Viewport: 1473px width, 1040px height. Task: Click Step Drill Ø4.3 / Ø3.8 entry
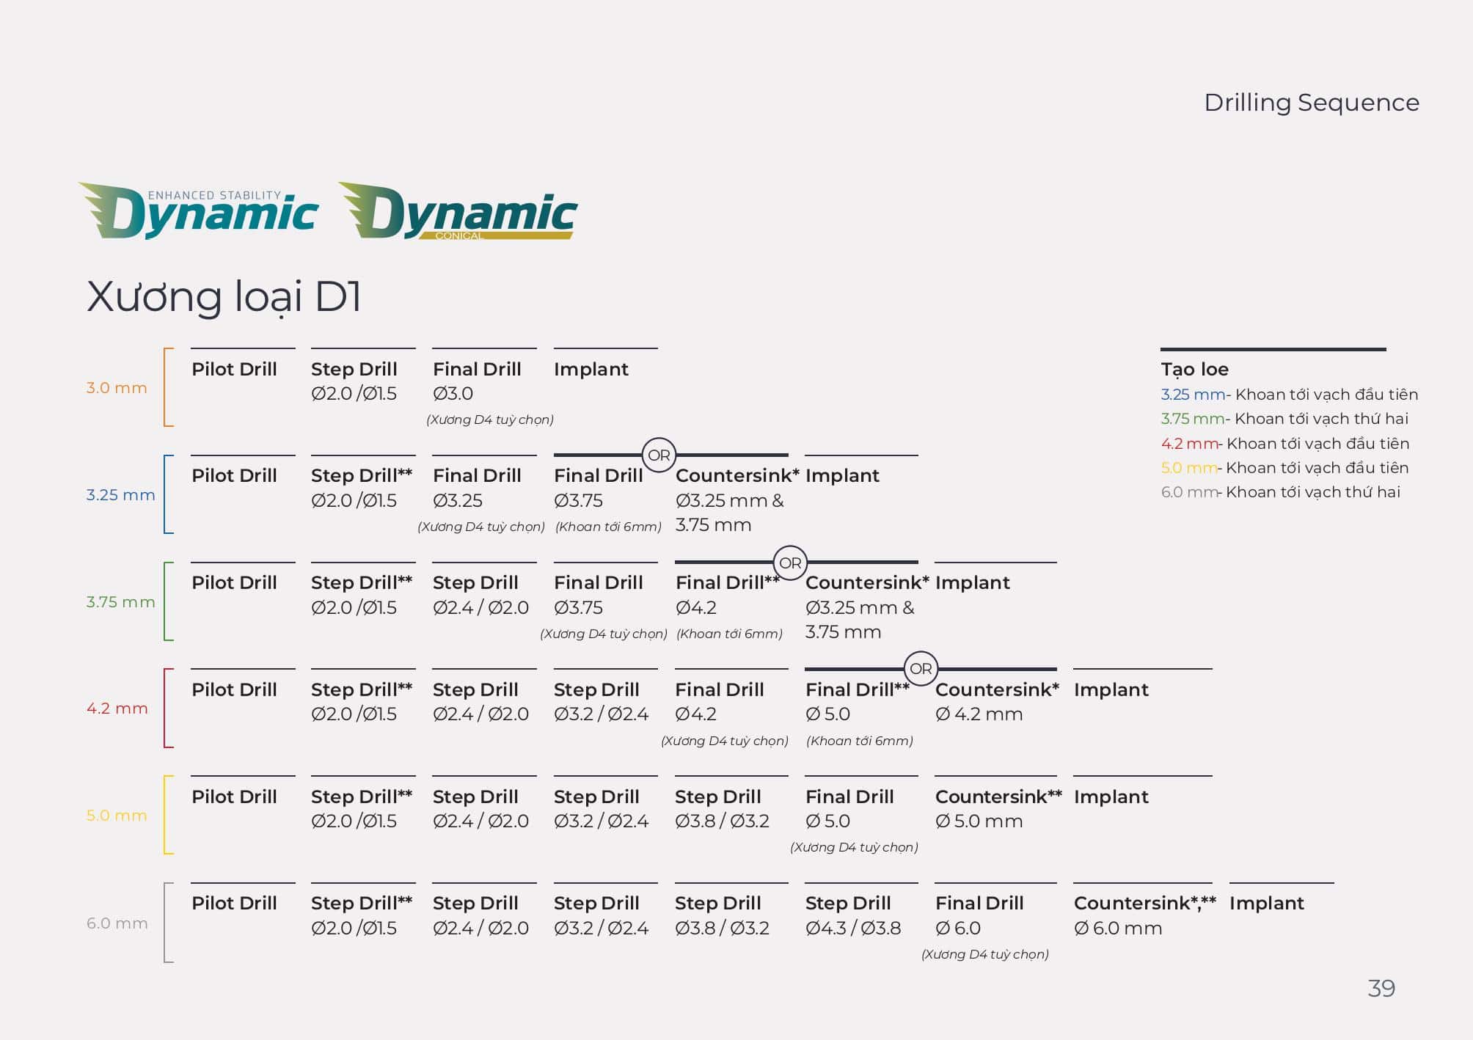click(852, 915)
